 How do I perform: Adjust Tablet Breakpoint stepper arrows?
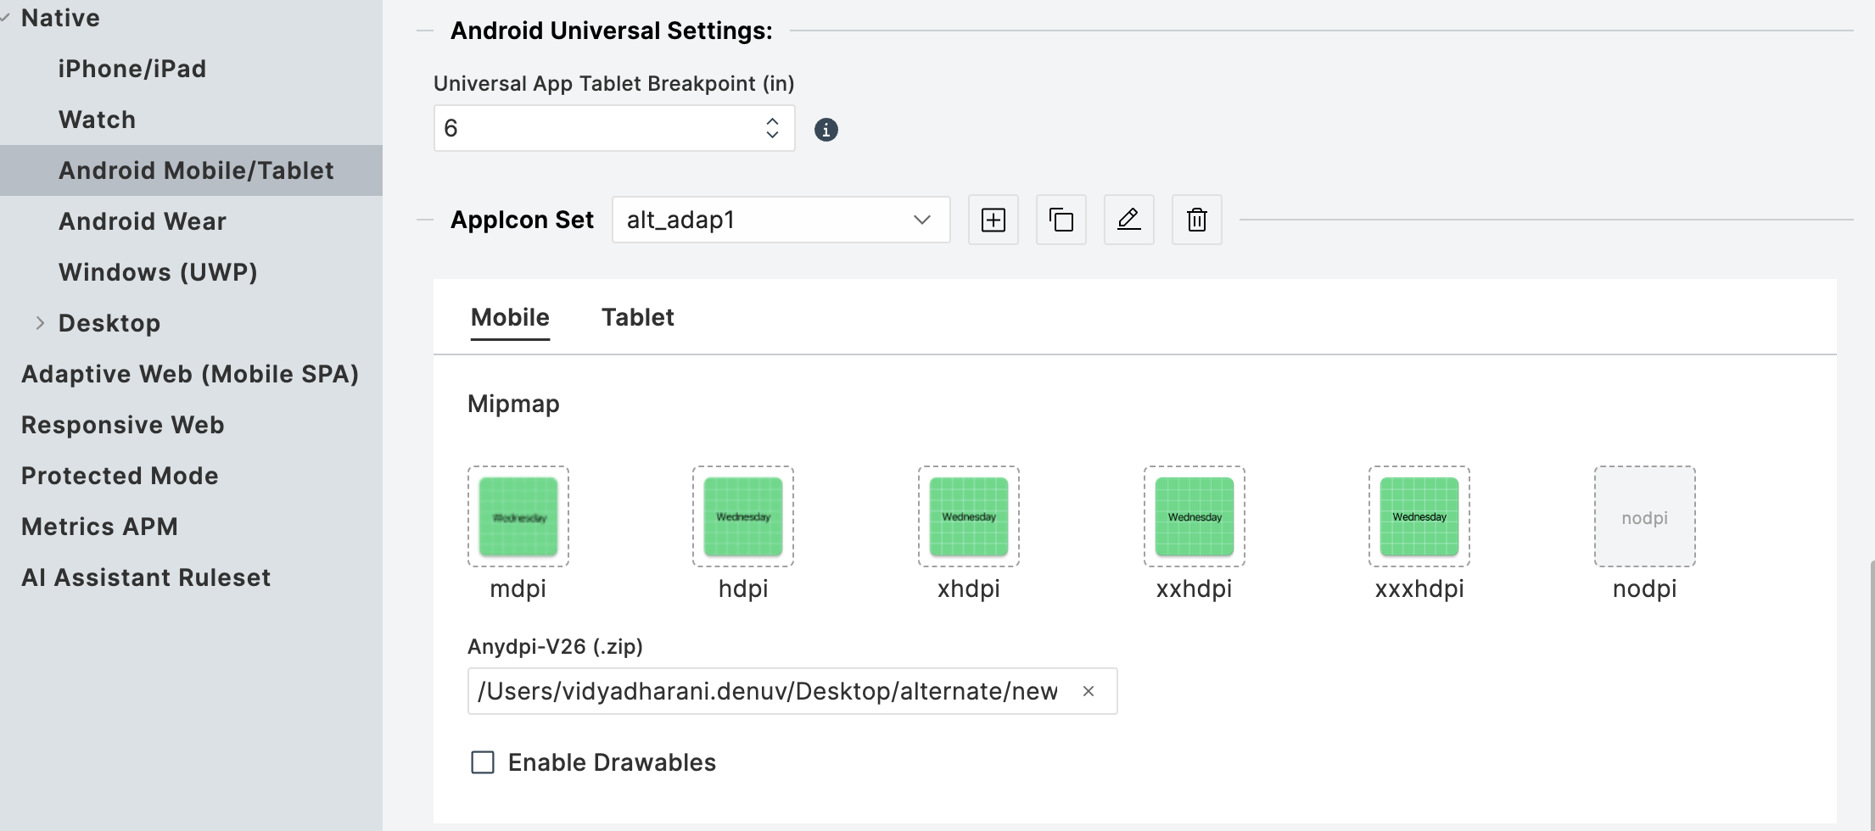772,128
